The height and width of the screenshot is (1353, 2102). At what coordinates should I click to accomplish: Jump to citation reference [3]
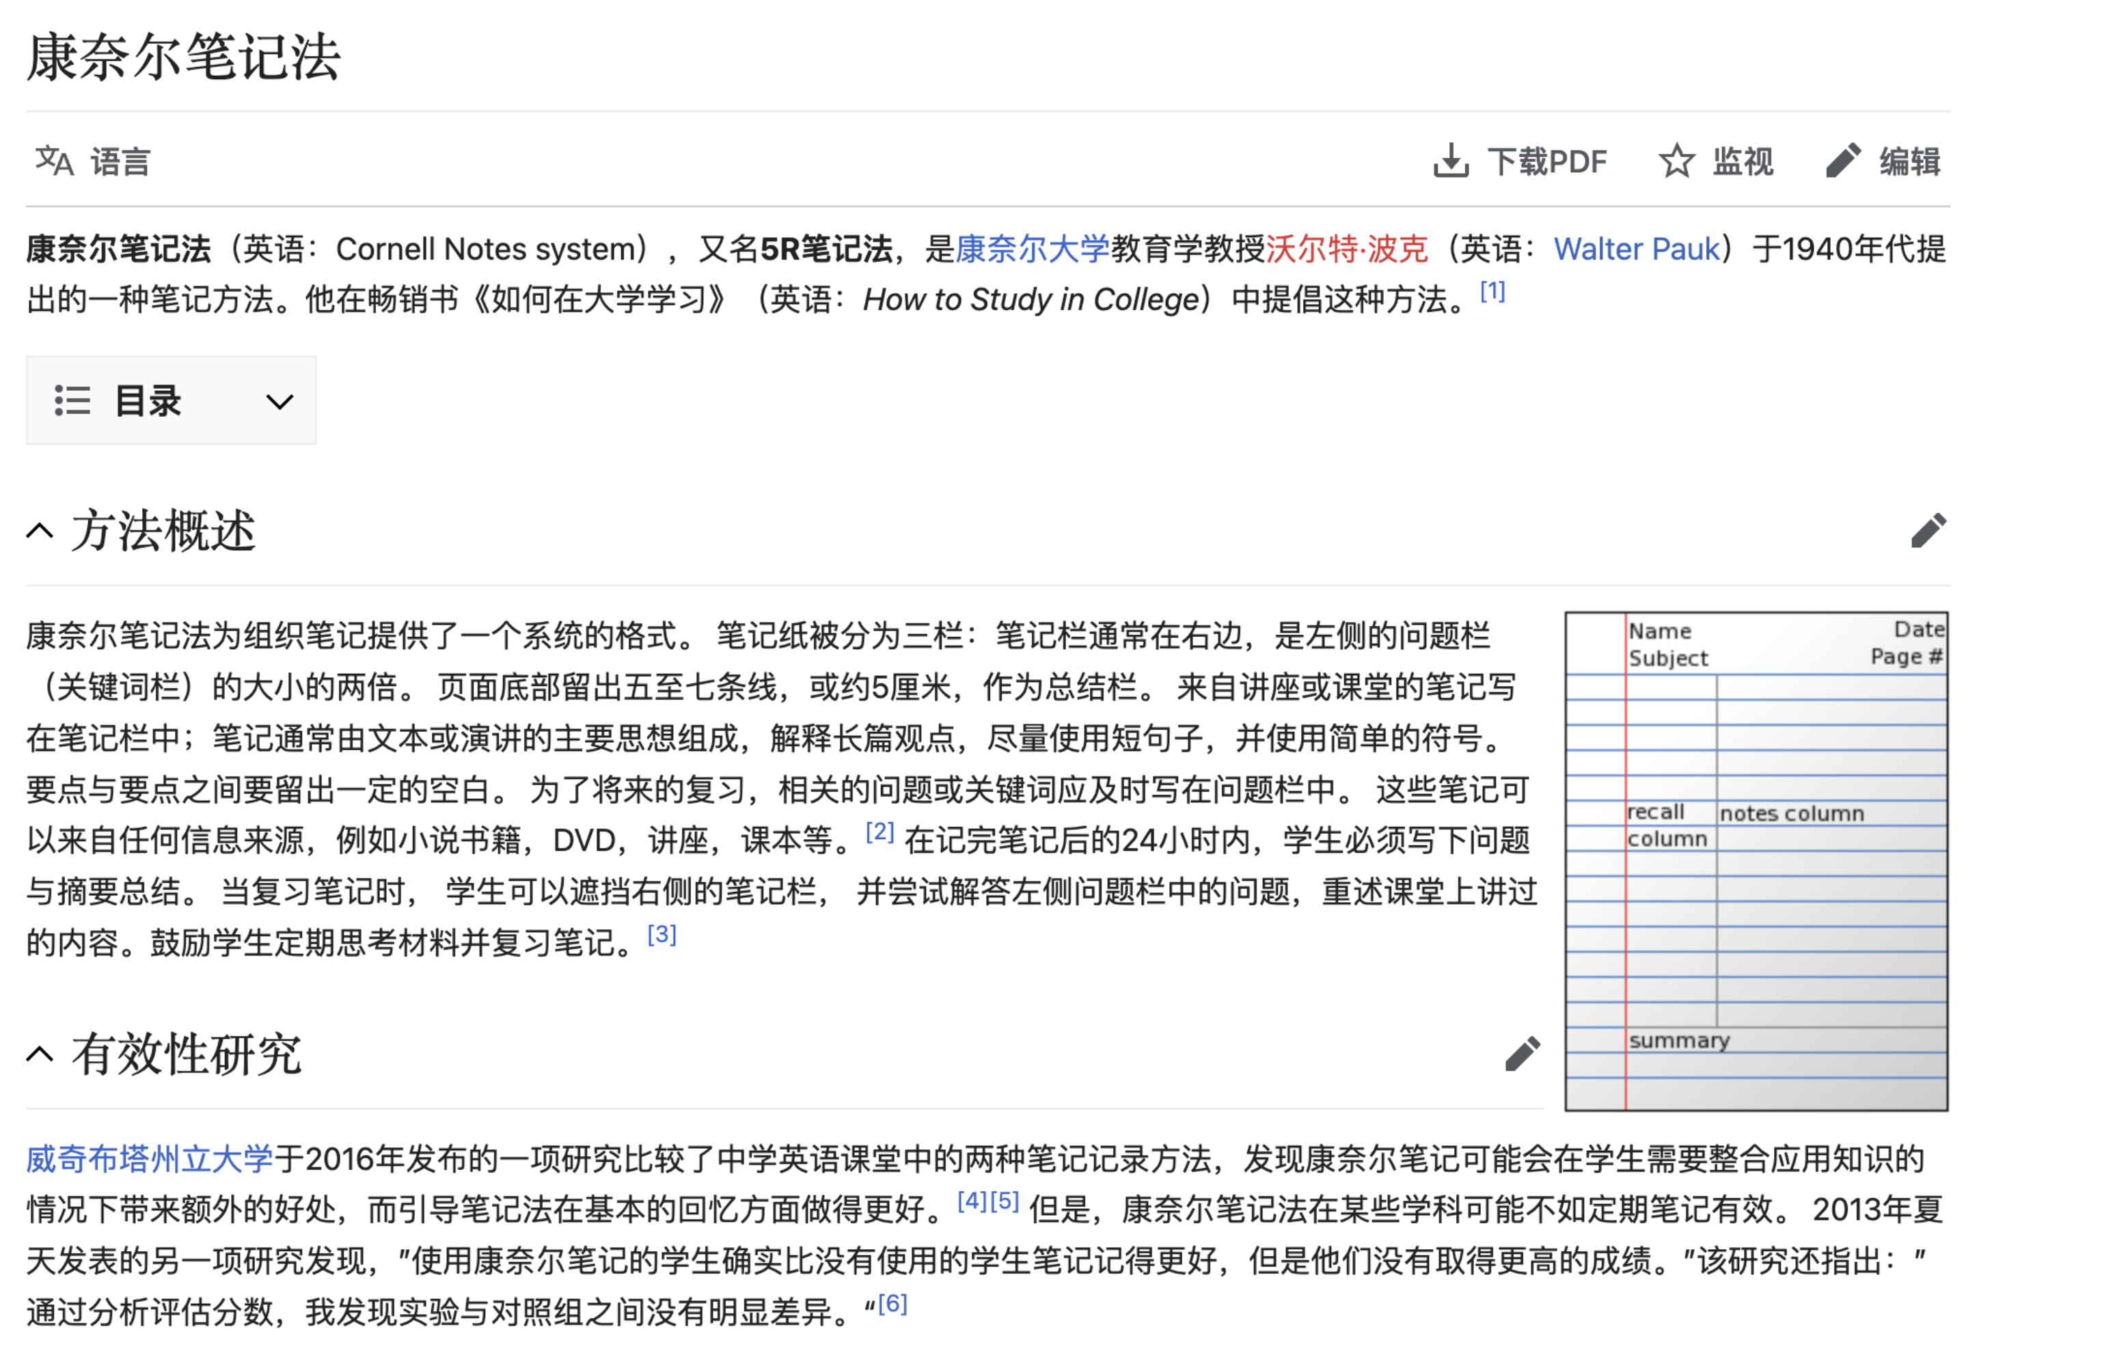click(661, 934)
